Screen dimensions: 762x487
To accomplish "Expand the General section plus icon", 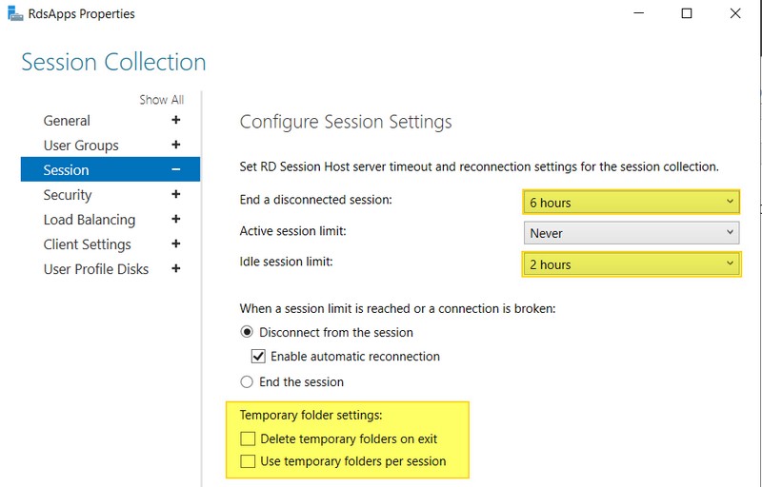I will click(175, 121).
